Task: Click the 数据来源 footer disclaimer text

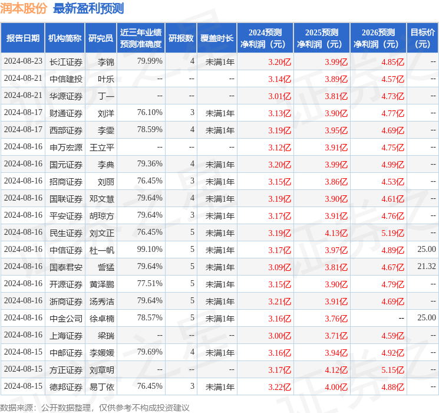Action: coord(95,407)
